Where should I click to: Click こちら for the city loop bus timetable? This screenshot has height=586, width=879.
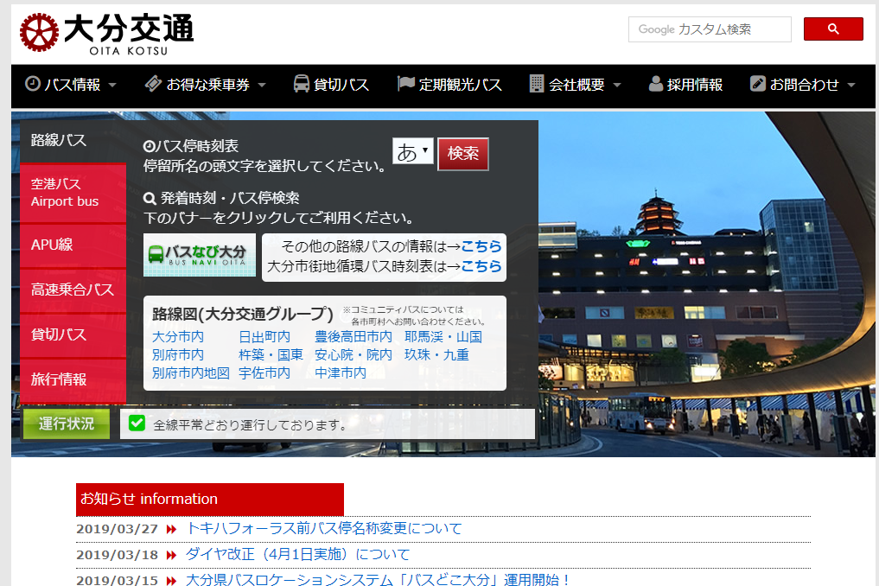pyautogui.click(x=481, y=266)
